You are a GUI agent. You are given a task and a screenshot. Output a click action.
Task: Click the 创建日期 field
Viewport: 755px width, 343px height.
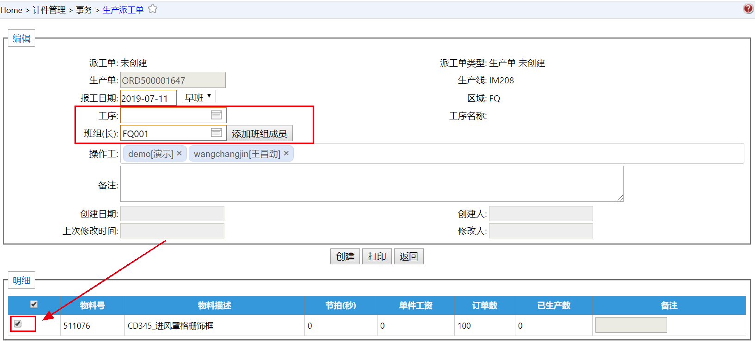172,214
